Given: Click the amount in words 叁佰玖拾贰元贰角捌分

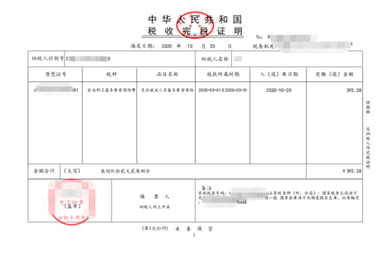Looking at the screenshot, I should click(x=125, y=171).
